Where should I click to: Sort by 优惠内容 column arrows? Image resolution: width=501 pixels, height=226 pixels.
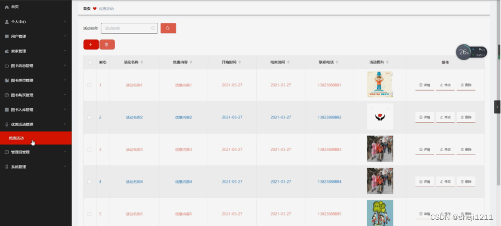[191, 62]
